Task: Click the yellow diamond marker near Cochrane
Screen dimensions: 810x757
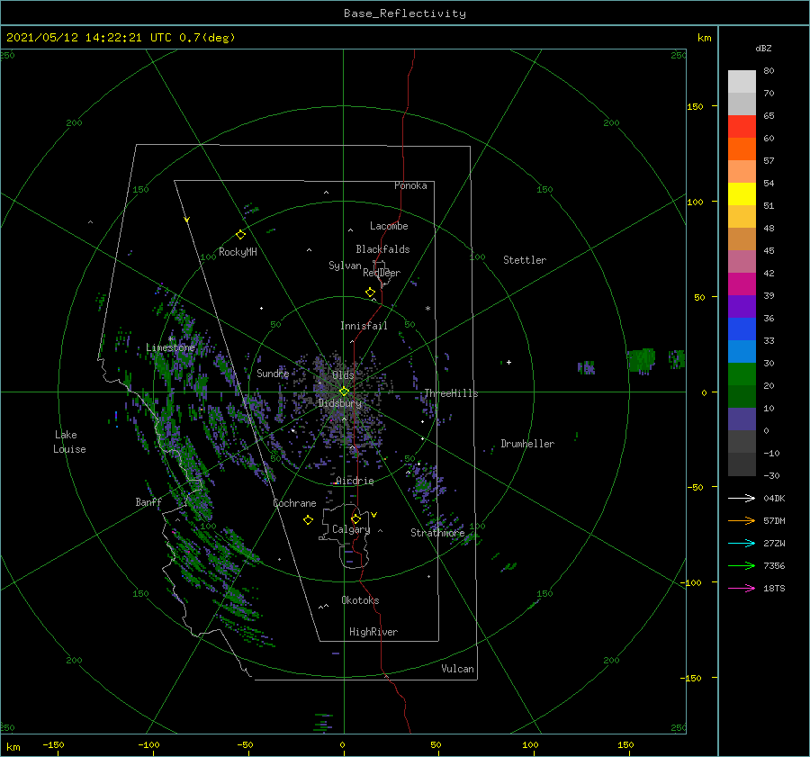Action: [x=308, y=520]
